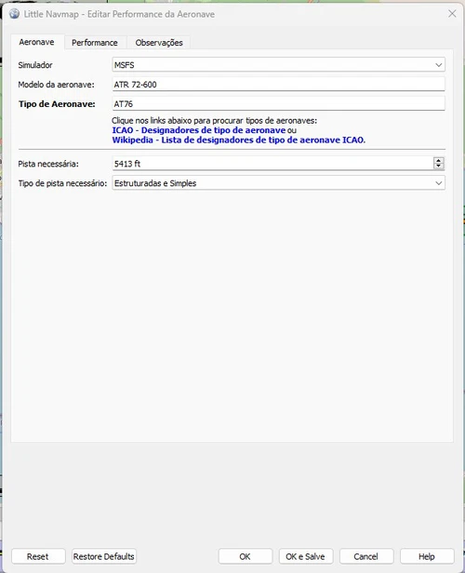
Task: Click the Reset button
Action: pos(38,556)
